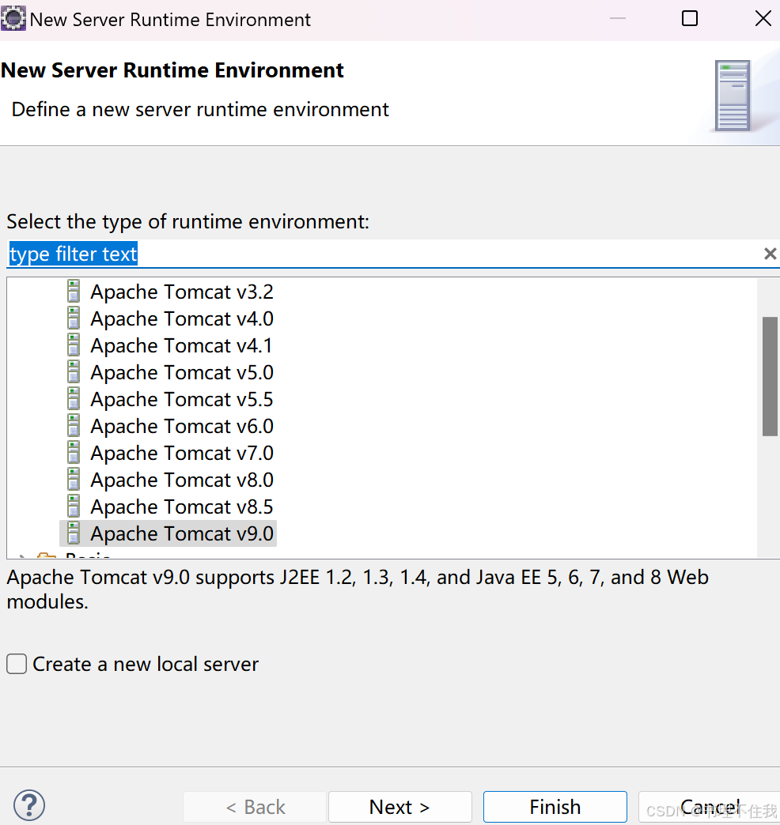This screenshot has width=780, height=825.
Task: Select Apache Tomcat v5.5 entry
Action: pyautogui.click(x=182, y=399)
